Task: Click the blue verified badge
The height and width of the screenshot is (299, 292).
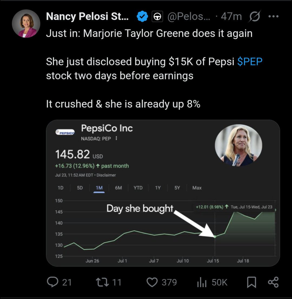Action: pyautogui.click(x=142, y=16)
